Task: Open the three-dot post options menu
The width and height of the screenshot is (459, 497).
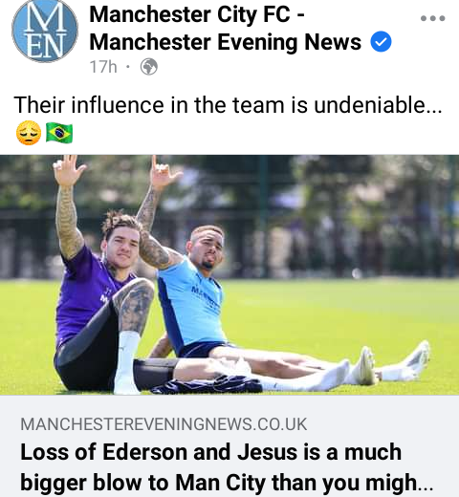Action: (432, 18)
